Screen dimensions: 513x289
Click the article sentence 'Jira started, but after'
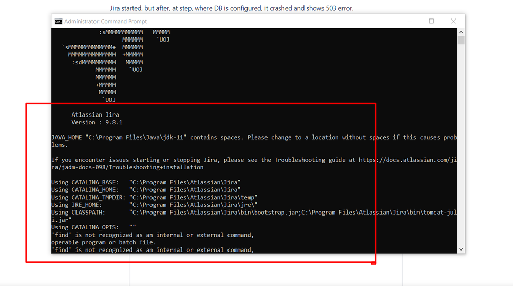click(x=232, y=8)
